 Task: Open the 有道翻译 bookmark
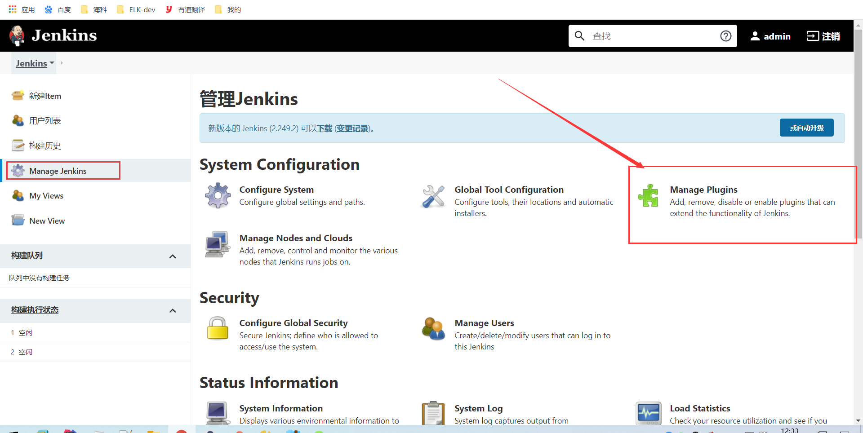[185, 9]
